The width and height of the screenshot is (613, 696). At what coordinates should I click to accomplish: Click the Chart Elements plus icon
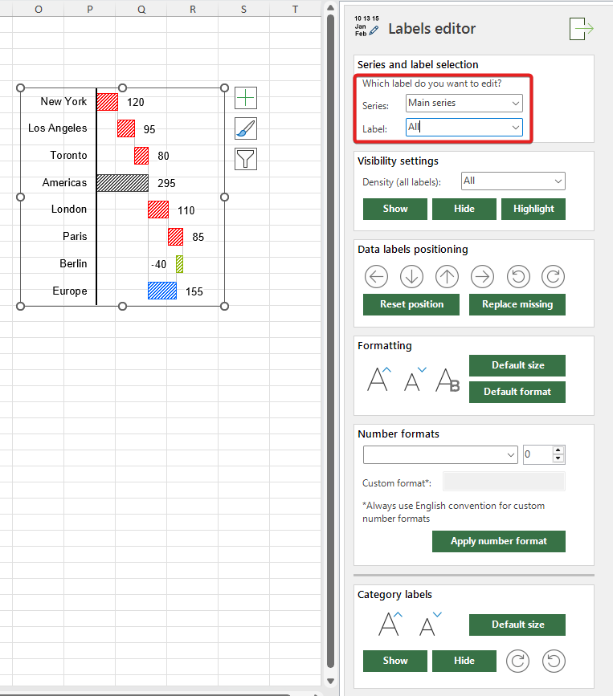[x=246, y=98]
